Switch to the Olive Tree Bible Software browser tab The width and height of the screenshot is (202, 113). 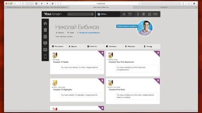coord(37,7)
